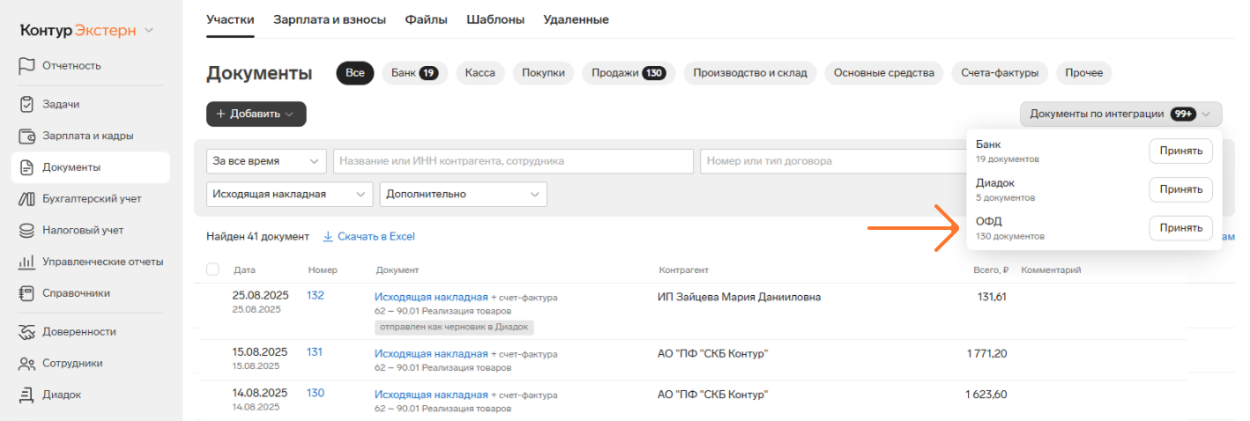
Task: Click the Бухгалтерский учет sidebar icon
Action: pos(26,199)
